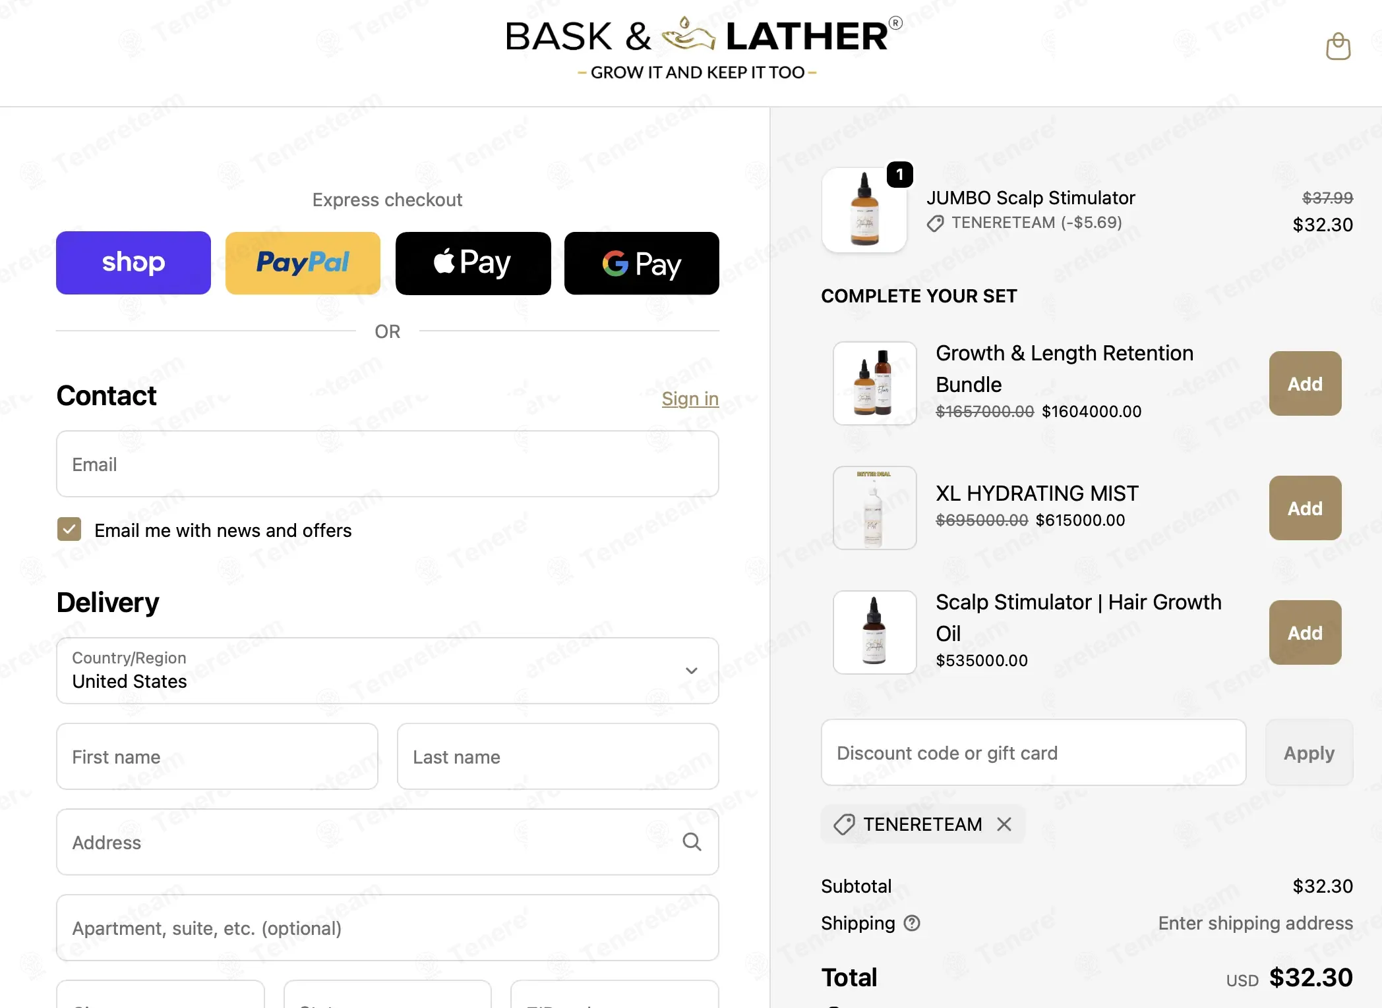View Growth & Length Retention Bundle thumbnail
Screen dimensions: 1382x1008
pyautogui.click(x=874, y=383)
